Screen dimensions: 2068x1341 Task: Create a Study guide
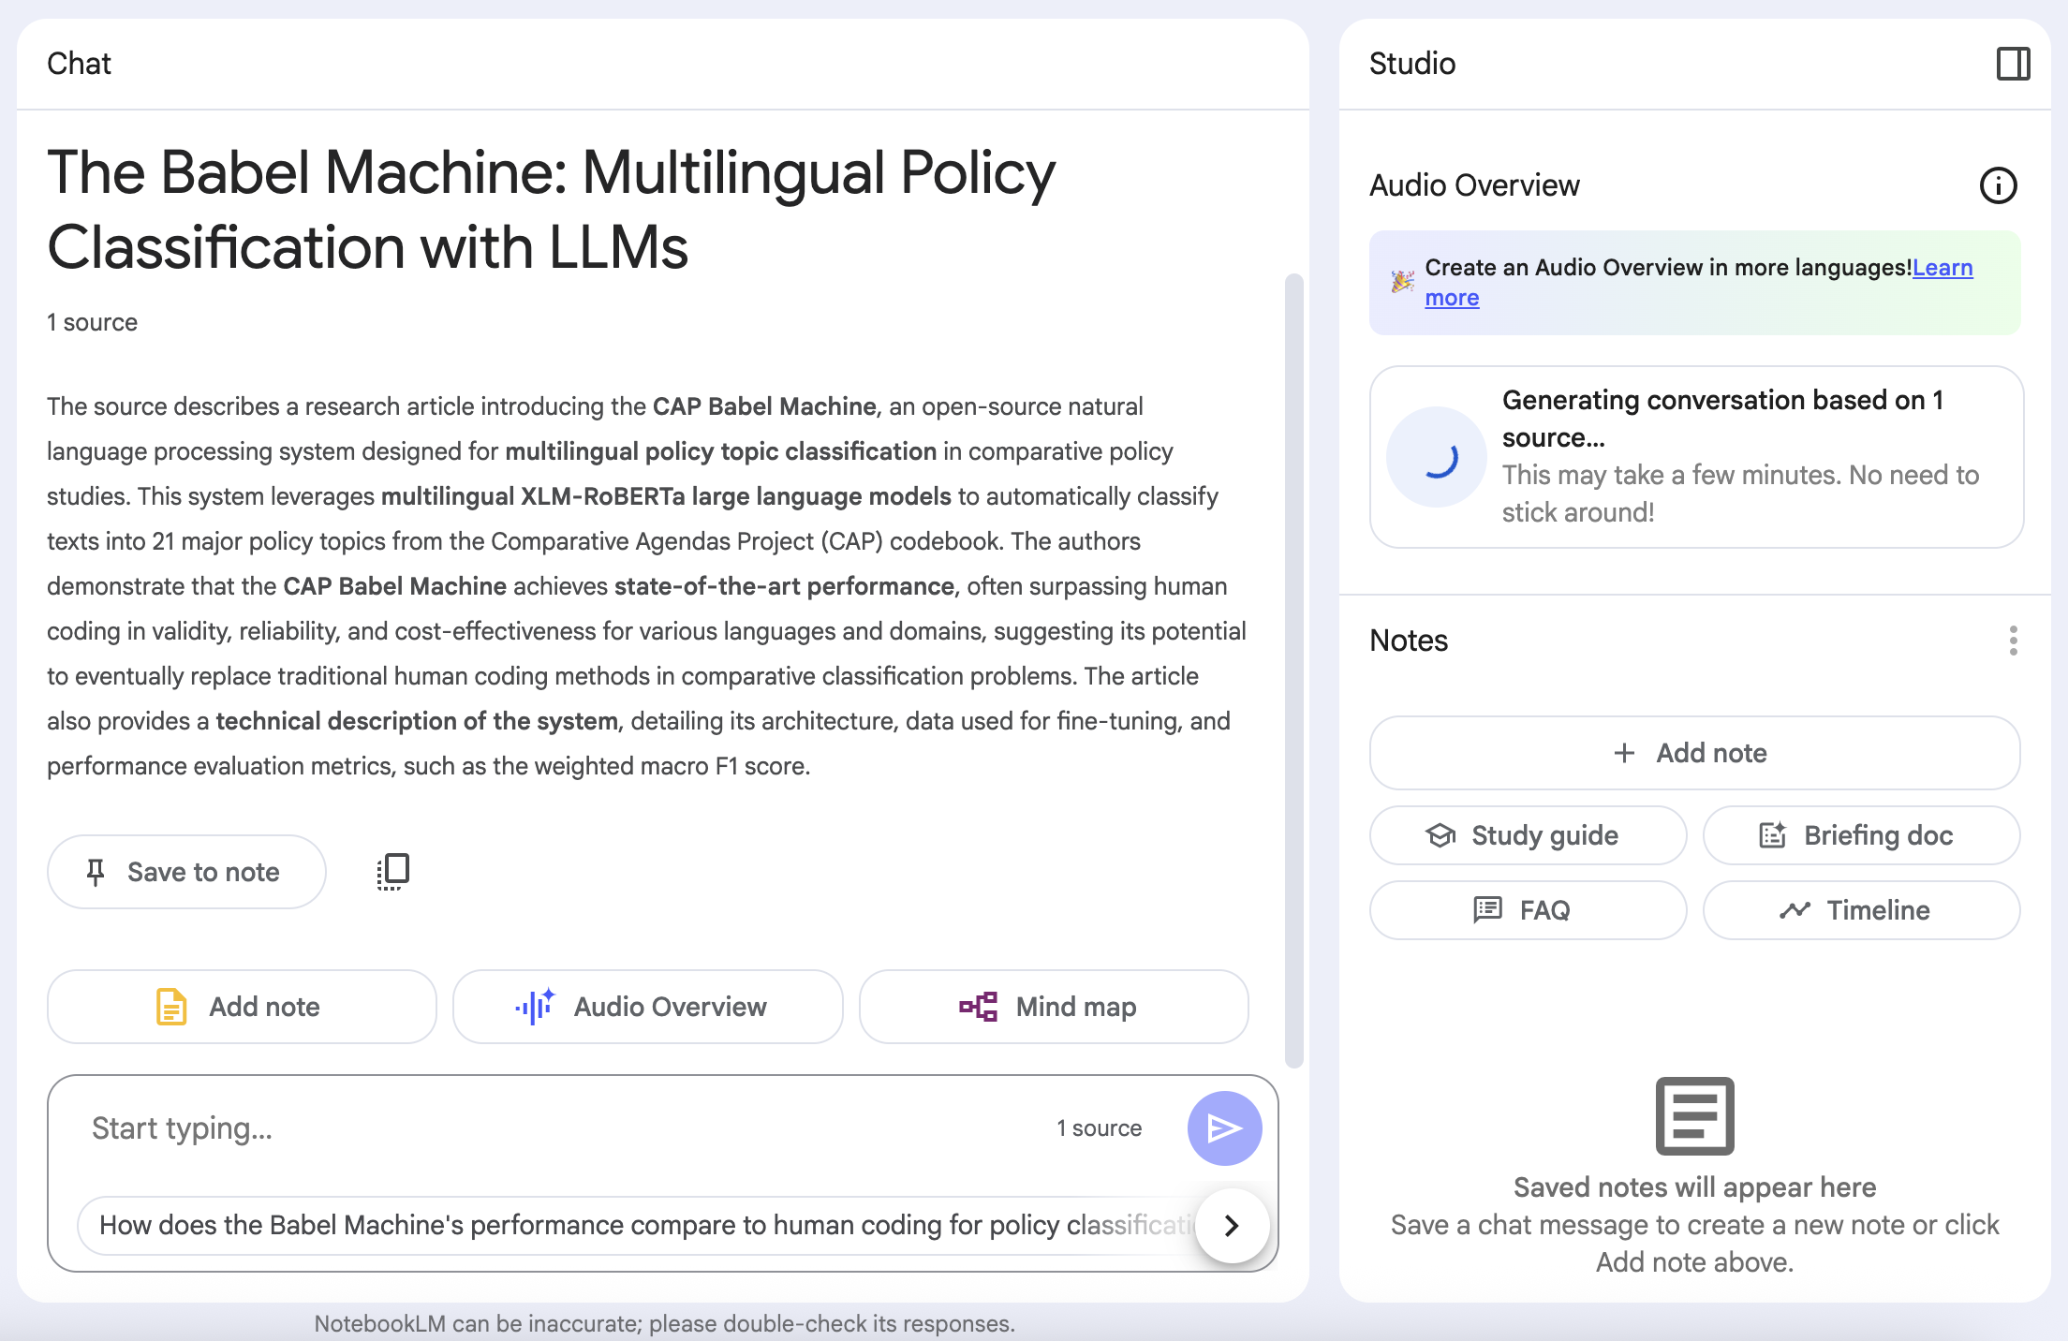pos(1528,835)
